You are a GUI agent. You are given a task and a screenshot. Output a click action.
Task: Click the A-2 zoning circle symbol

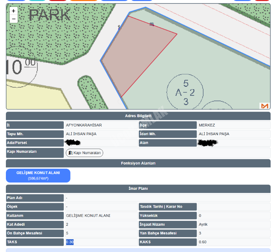pyautogui.click(x=185, y=92)
